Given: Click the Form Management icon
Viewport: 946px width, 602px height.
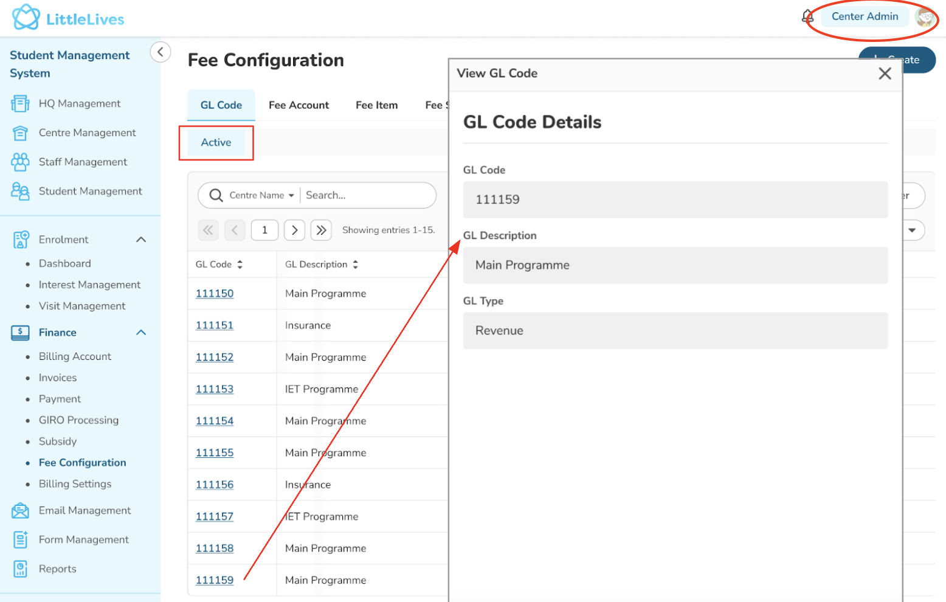Looking at the screenshot, I should coord(20,540).
